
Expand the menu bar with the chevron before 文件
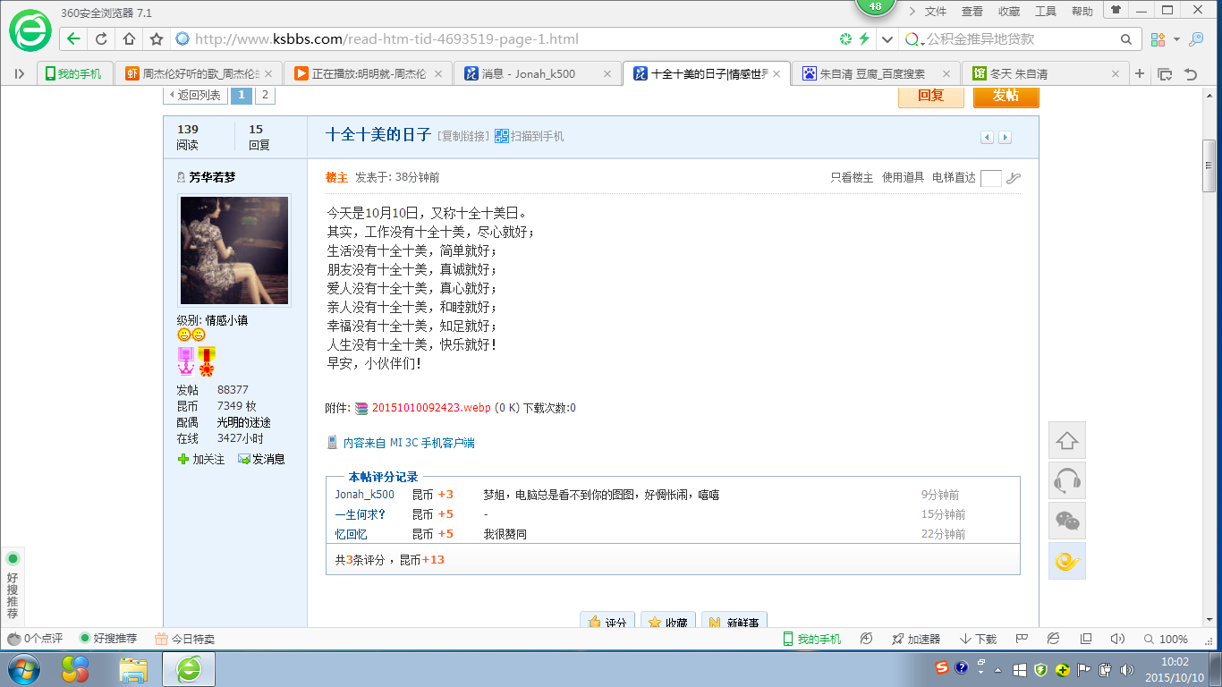pyautogui.click(x=912, y=11)
